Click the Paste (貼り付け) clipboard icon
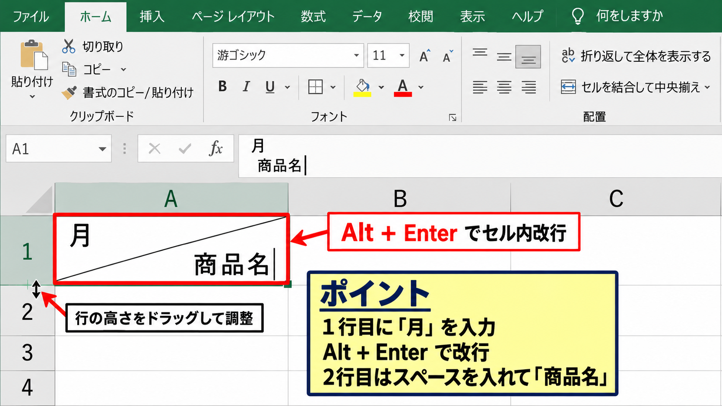The width and height of the screenshot is (722, 406). coord(34,55)
